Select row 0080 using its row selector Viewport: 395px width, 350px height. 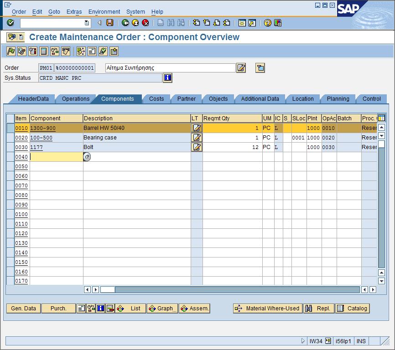pyautogui.click(x=10, y=195)
